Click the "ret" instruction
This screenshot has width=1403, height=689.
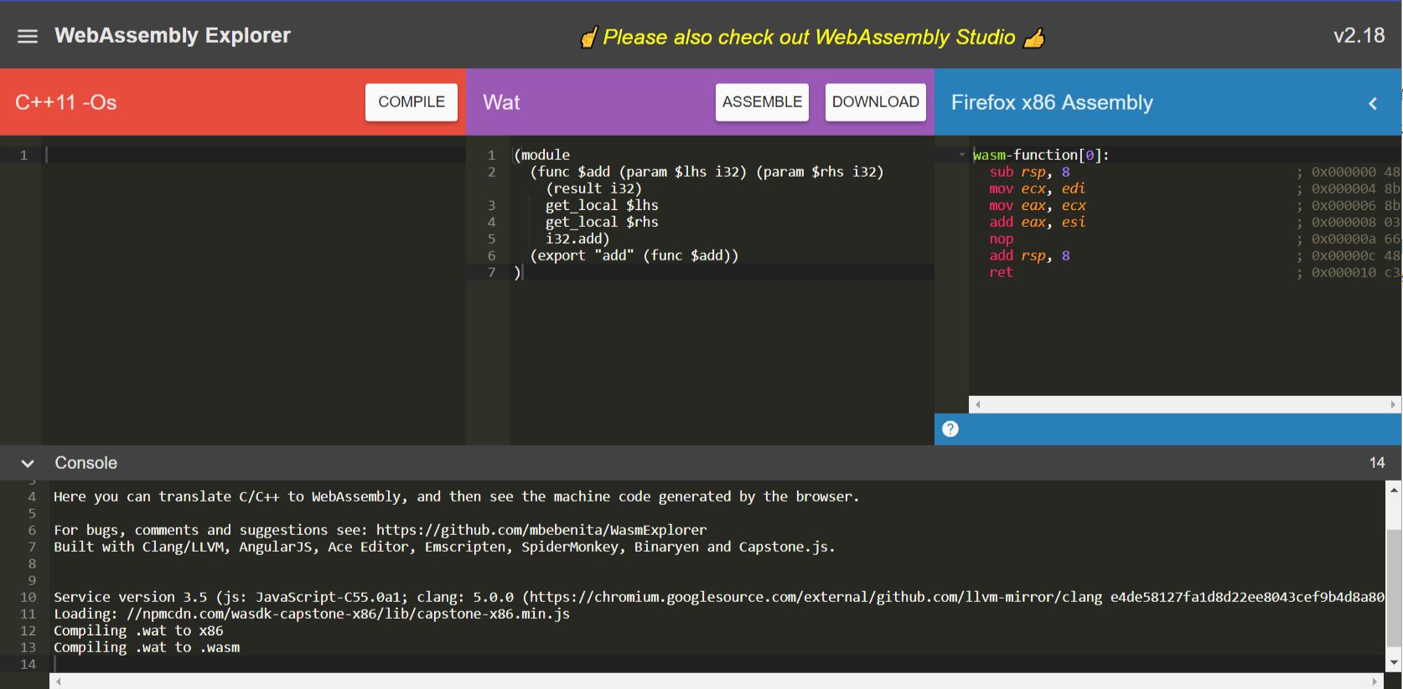coord(1001,272)
